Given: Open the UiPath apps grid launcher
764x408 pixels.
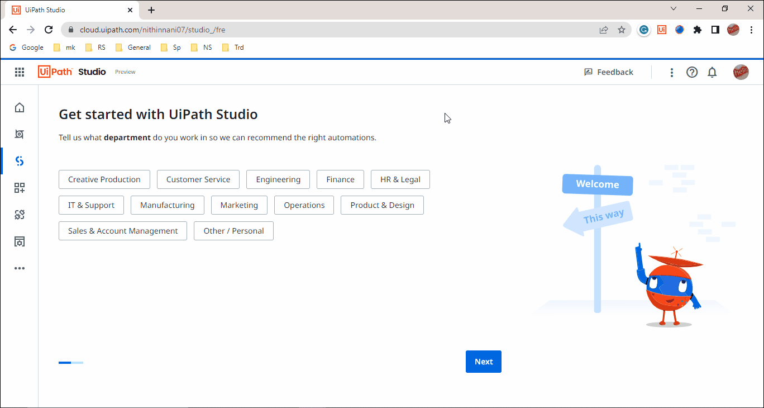Looking at the screenshot, I should pyautogui.click(x=20, y=72).
